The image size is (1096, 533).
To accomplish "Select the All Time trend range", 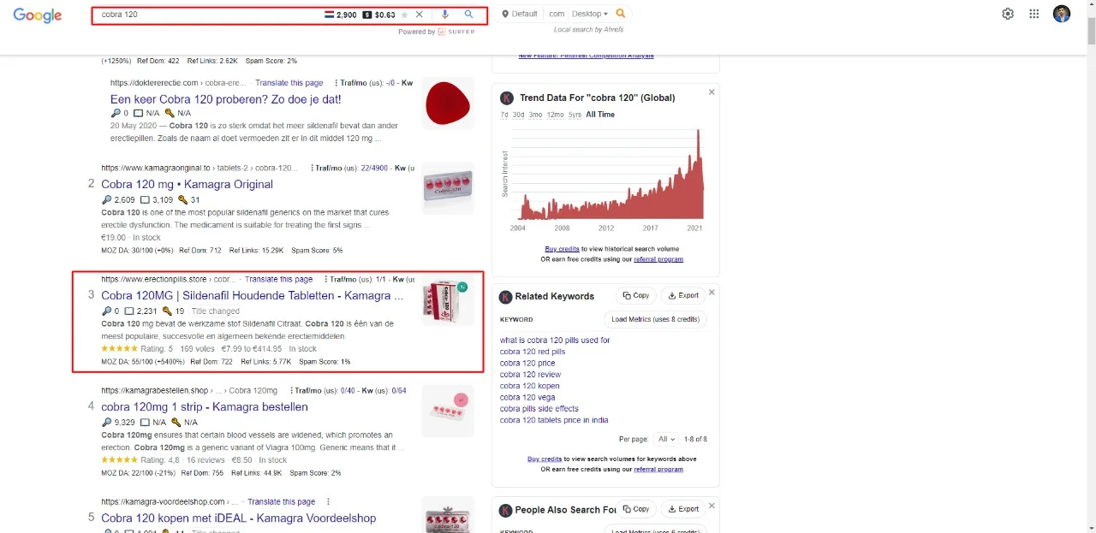I will 600,115.
